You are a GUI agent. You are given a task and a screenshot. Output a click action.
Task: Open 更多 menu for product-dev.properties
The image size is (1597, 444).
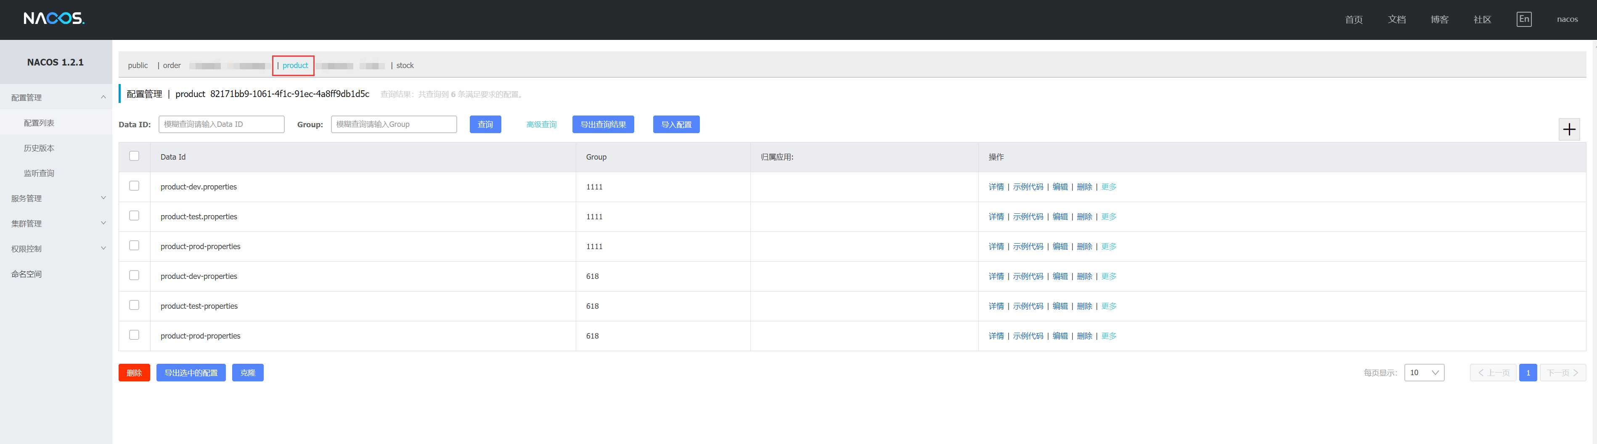(x=1108, y=187)
